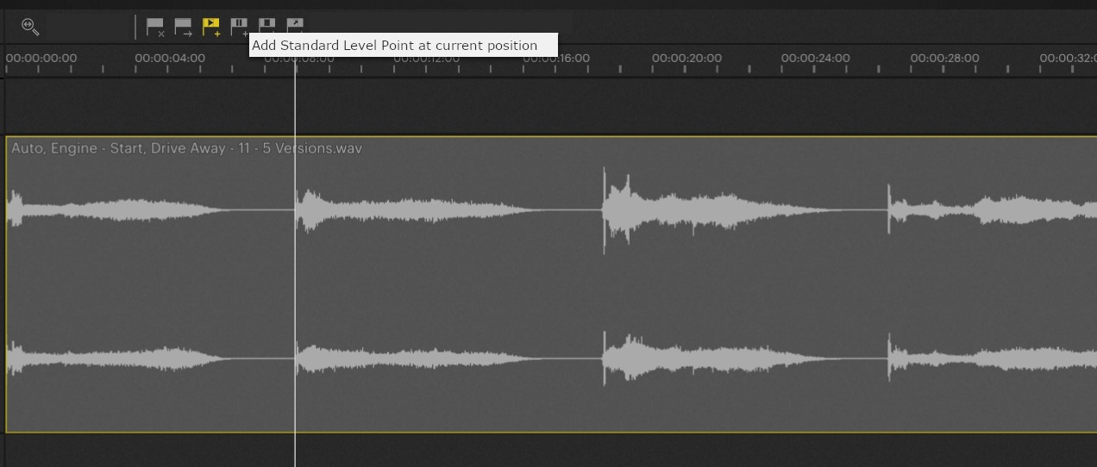This screenshot has height=467, width=1097.
Task: Click the flag icon with X
Action: coord(155,28)
